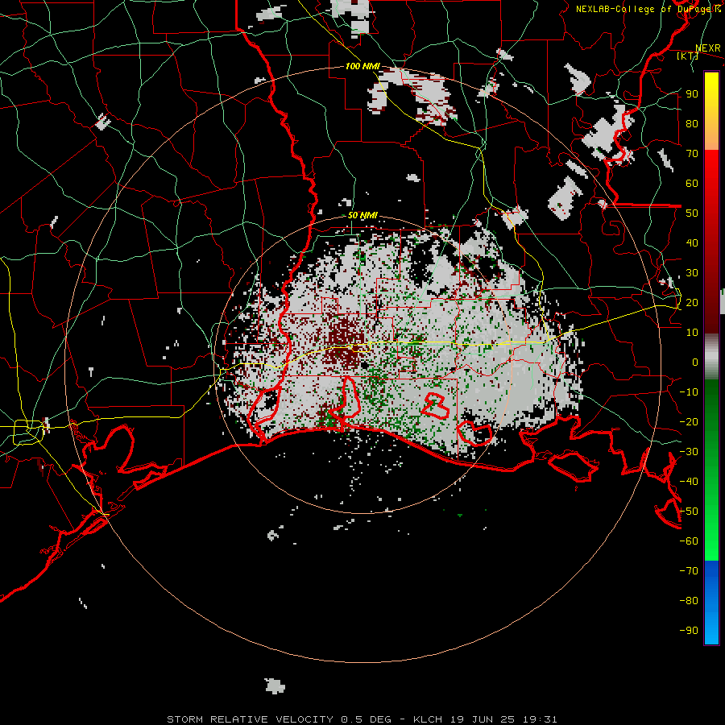Click the -30 value on velocity scale
725x725 pixels.
click(689, 452)
